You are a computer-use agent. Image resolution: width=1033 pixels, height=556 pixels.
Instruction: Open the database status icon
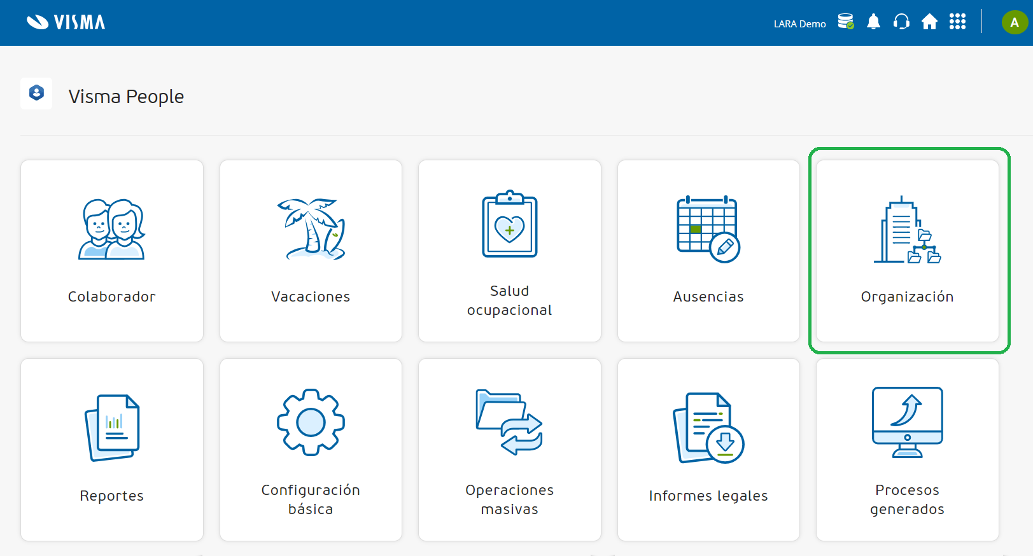[846, 22]
